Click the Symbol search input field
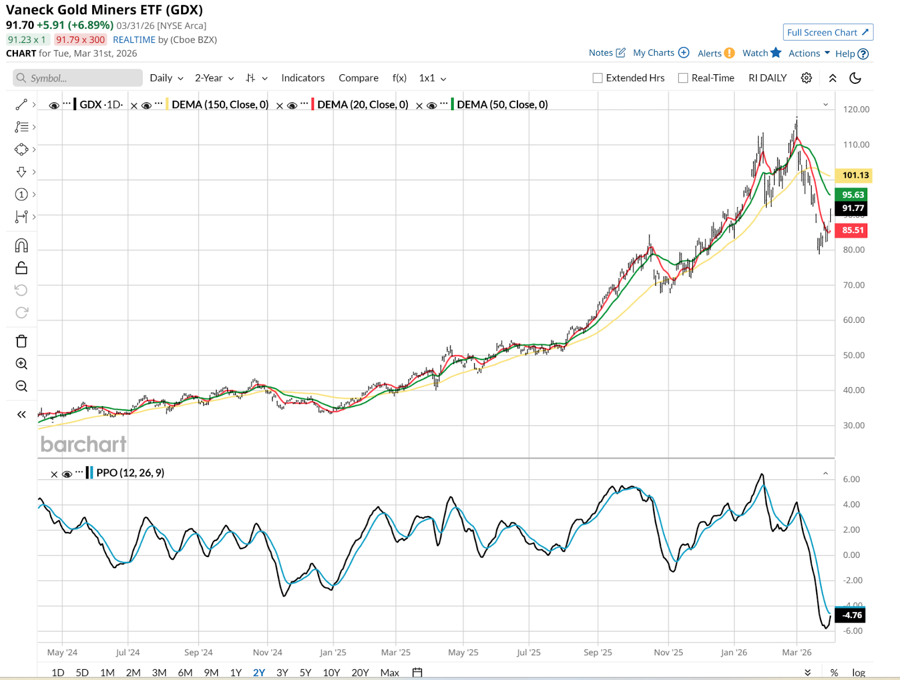This screenshot has height=680, width=900. pos(79,78)
